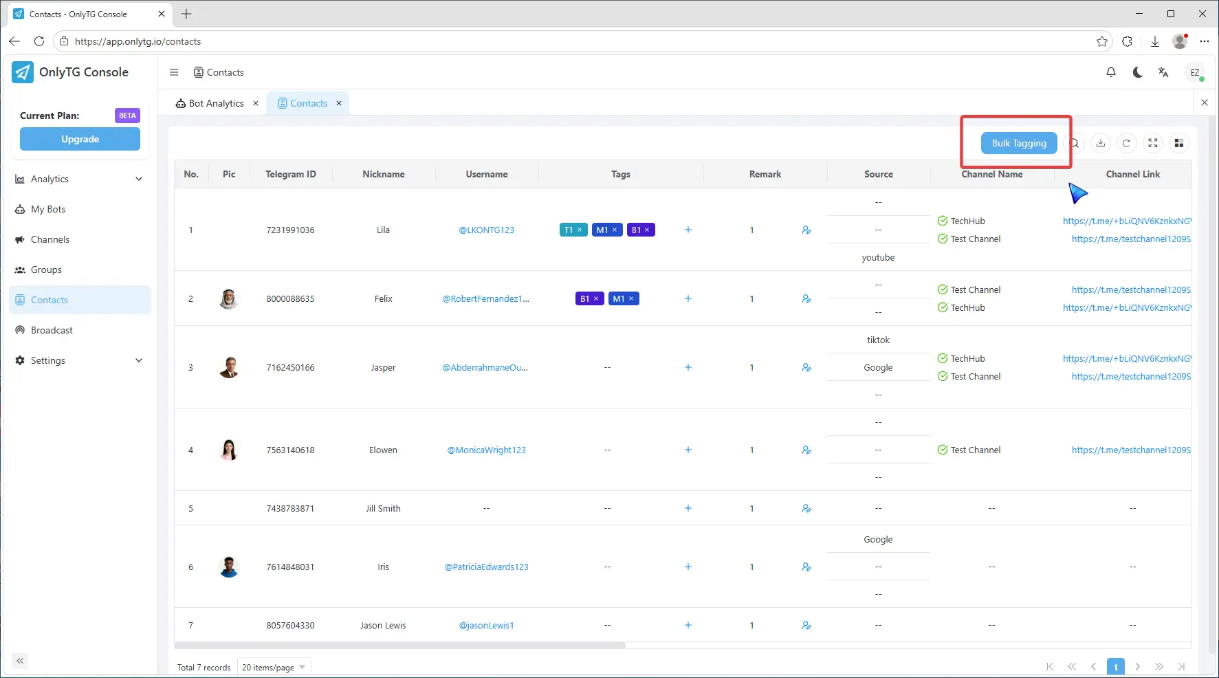Viewport: 1219px width, 678px height.
Task: Add a tag to Jasper's row
Action: pos(688,367)
